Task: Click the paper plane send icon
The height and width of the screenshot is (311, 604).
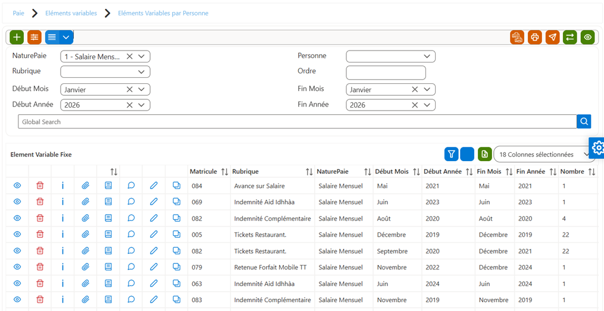Action: [552, 37]
